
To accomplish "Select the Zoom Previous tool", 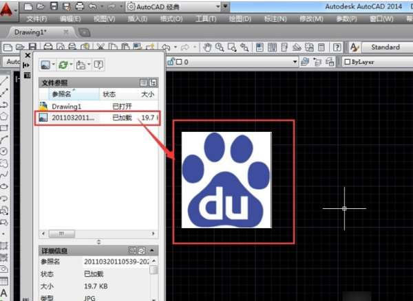I will pyautogui.click(x=244, y=47).
